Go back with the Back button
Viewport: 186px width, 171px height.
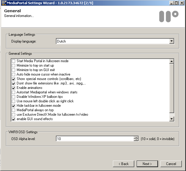pyautogui.click(x=124, y=164)
